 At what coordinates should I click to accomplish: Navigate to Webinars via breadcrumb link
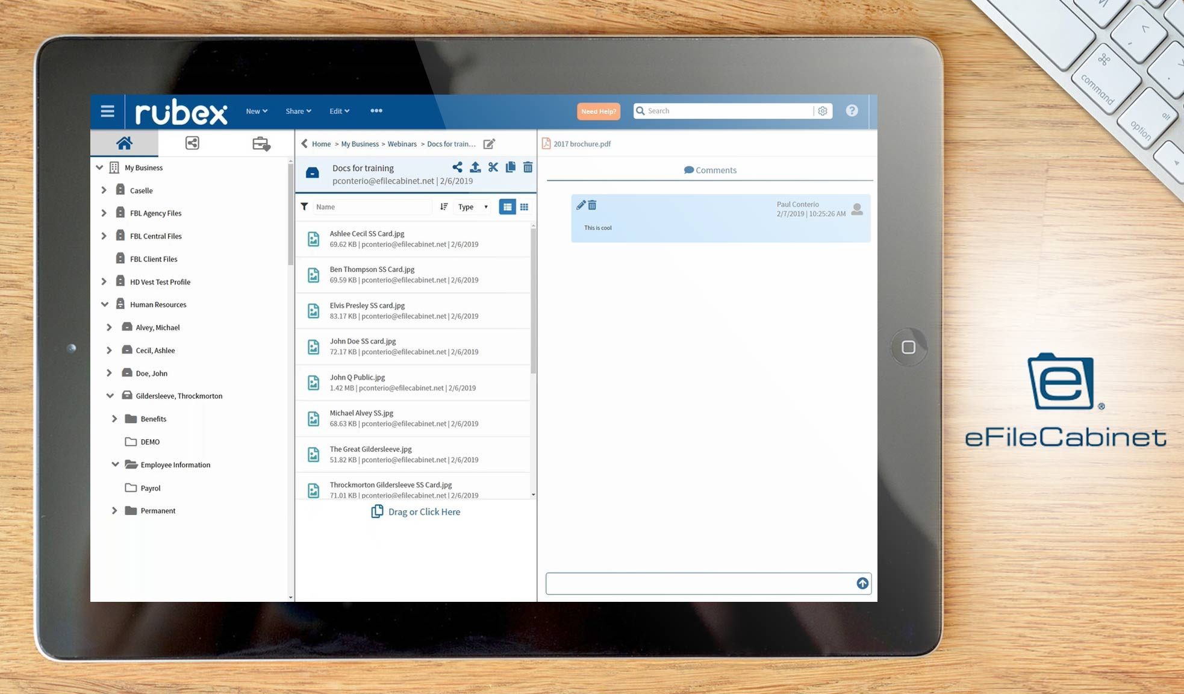click(402, 143)
